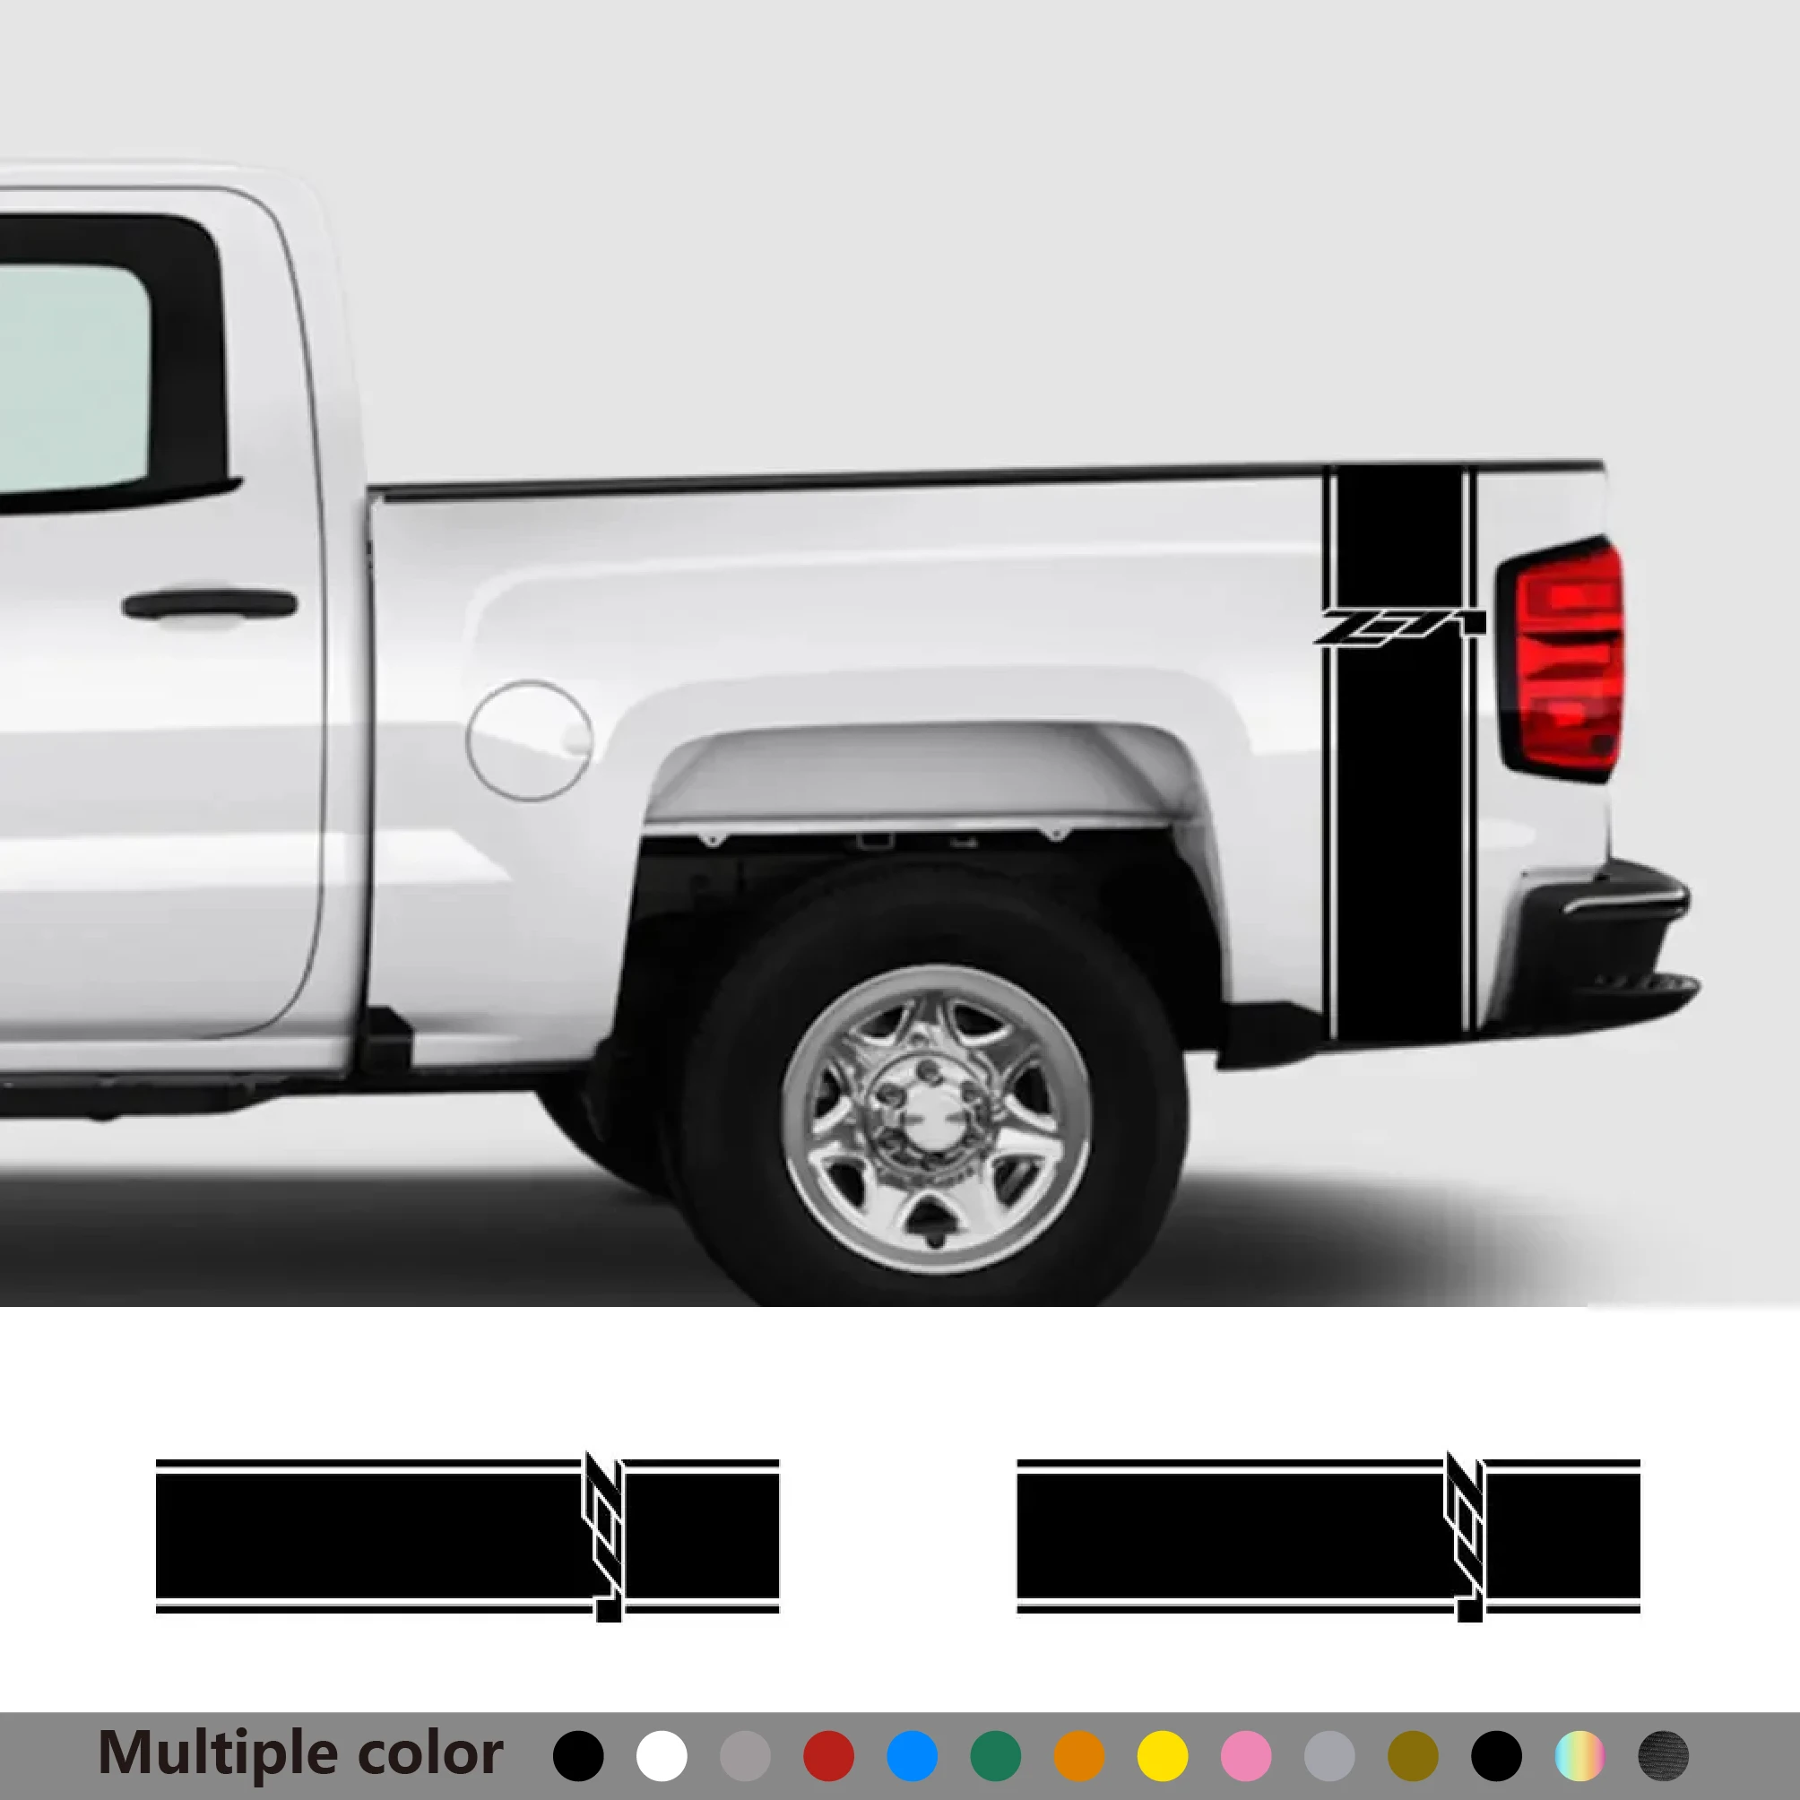Pick the white color swatch
Viewport: 1800px width, 1800px height.
click(662, 1756)
